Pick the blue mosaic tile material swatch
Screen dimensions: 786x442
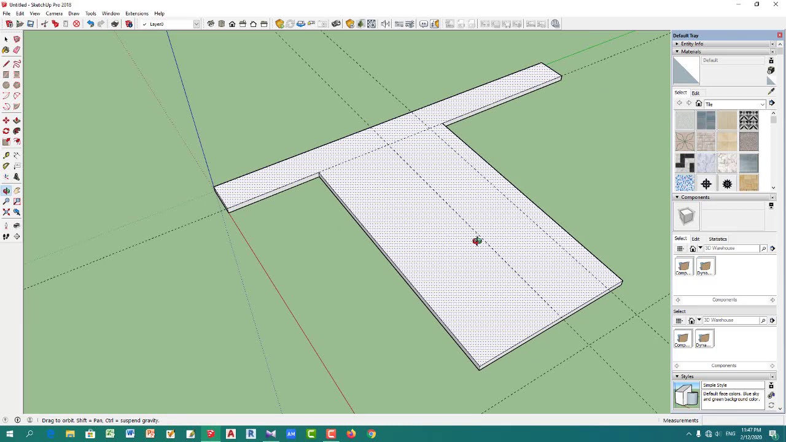685,183
